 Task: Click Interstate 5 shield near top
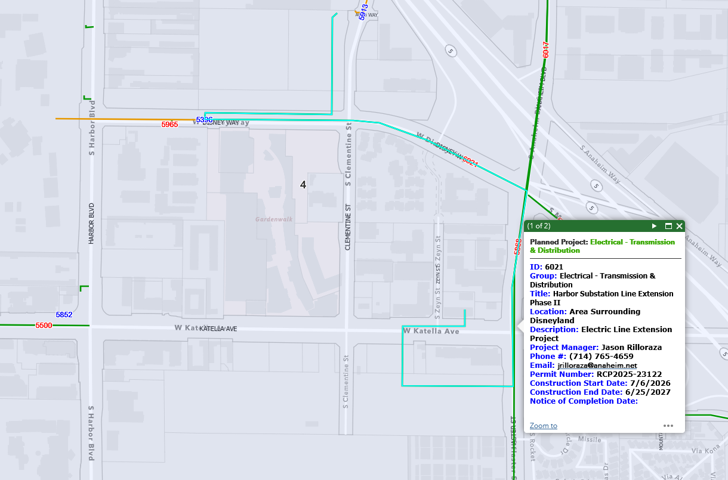pos(451,51)
